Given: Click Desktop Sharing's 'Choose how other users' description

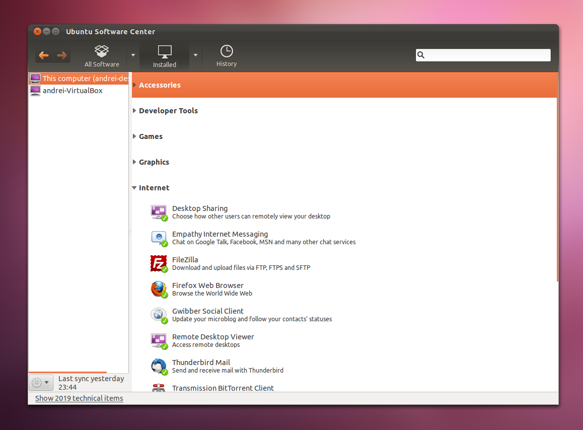Looking at the screenshot, I should (x=251, y=216).
